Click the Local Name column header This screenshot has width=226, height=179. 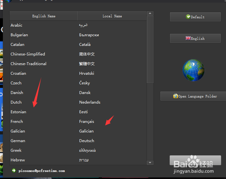pos(112,16)
